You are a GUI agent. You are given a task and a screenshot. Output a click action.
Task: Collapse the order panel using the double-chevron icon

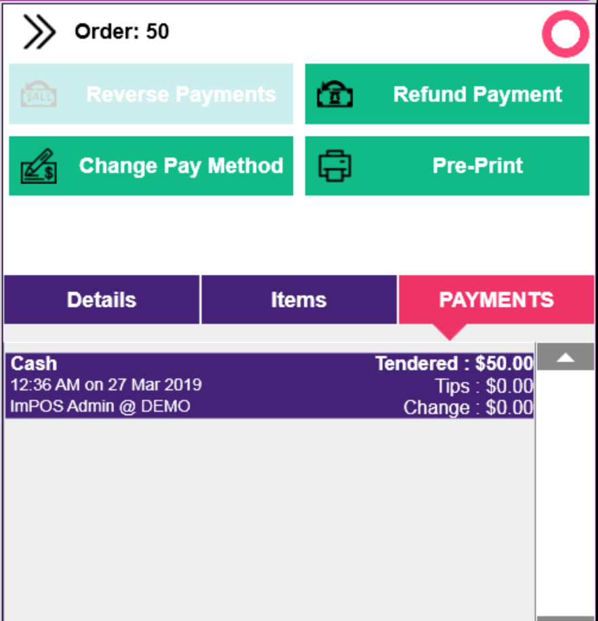39,32
